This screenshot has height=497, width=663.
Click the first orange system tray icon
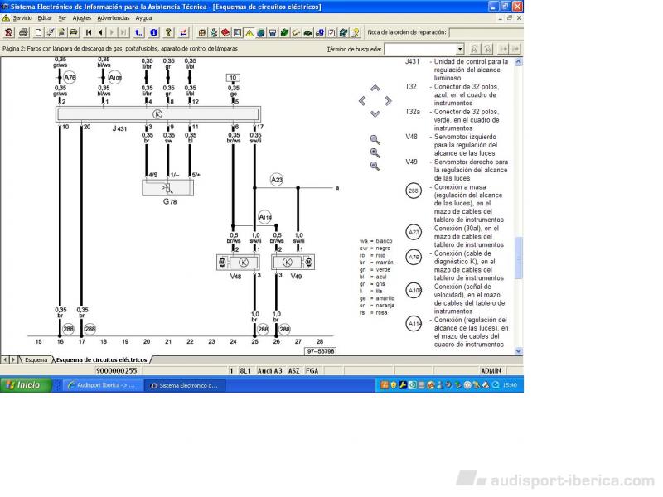tap(384, 385)
